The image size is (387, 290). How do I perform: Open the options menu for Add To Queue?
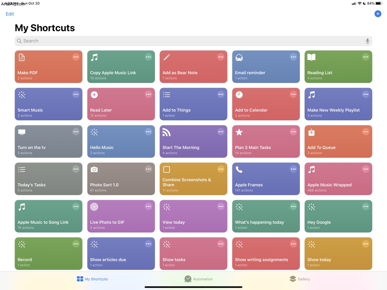pos(365,132)
